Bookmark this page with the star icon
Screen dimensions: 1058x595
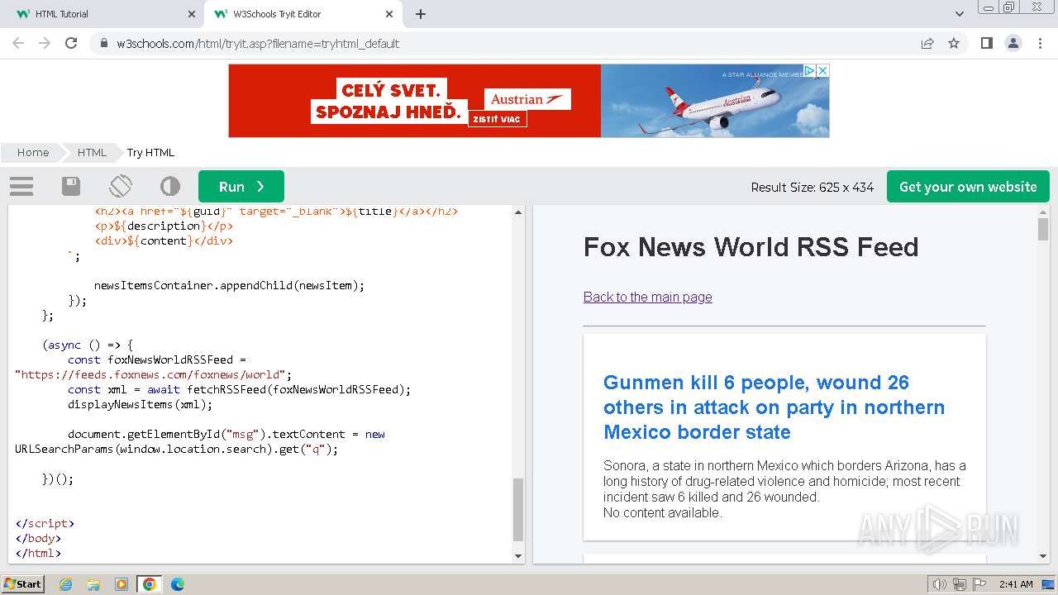coord(954,43)
